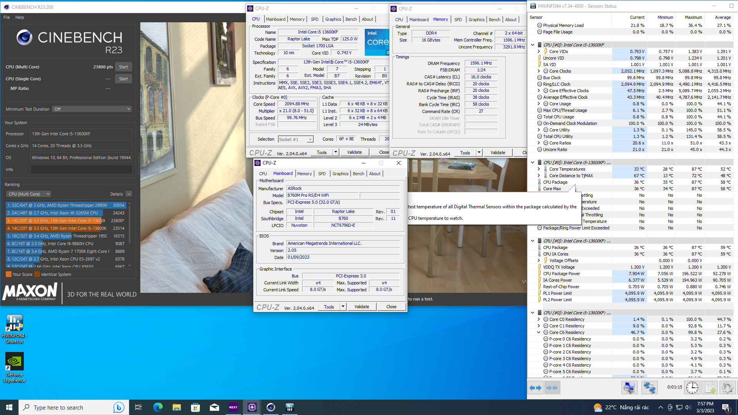Collapse Core C6 Residency tree item
Viewport: 738px width, 415px height.
click(x=539, y=332)
